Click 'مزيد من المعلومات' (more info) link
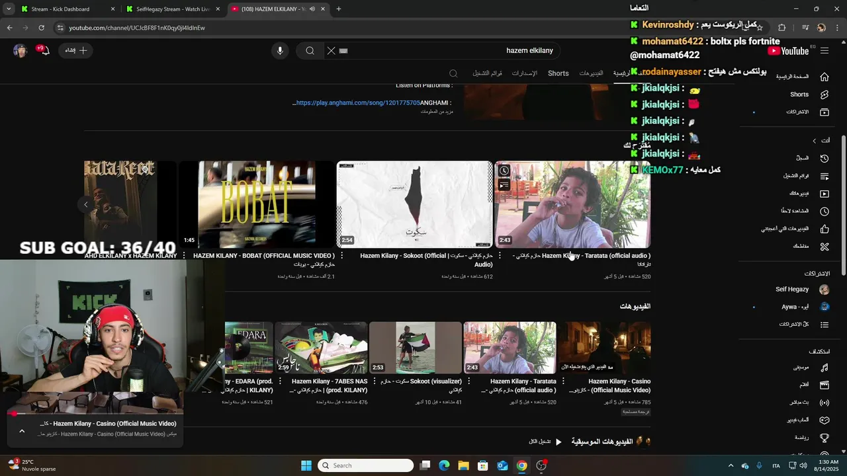847x476 pixels. 437,112
